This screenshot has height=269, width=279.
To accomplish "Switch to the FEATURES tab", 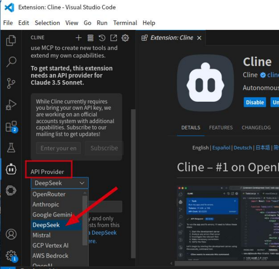I will click(x=221, y=128).
